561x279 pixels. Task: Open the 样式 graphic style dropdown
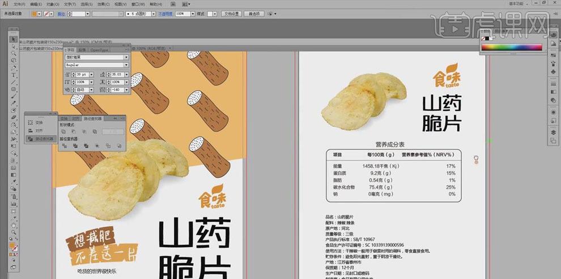(x=214, y=14)
